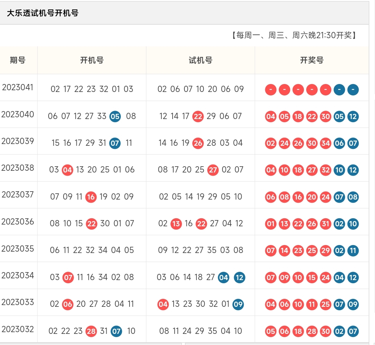Screen dimensions: 375x345
Task: Click blue 12 ball in 试机号 of 2023034
Action: [x=239, y=278]
